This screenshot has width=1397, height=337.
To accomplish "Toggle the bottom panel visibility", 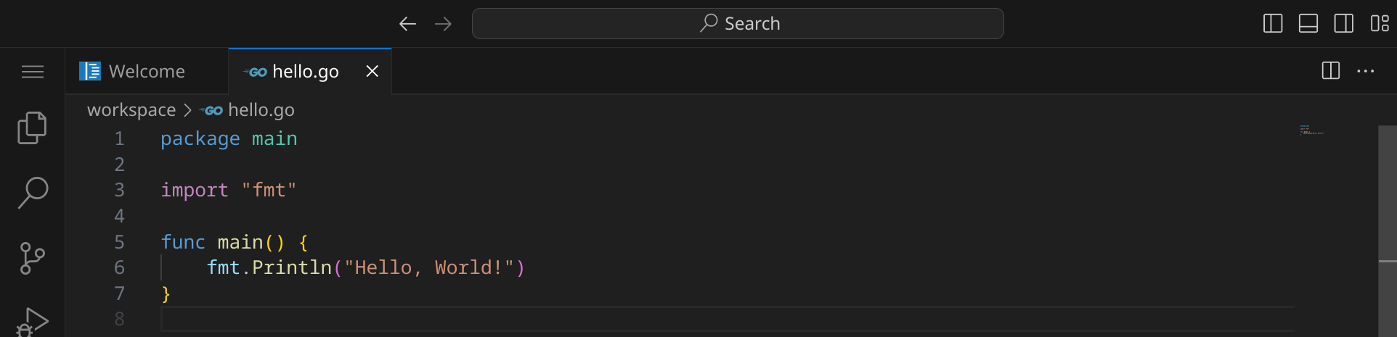I will coord(1308,24).
